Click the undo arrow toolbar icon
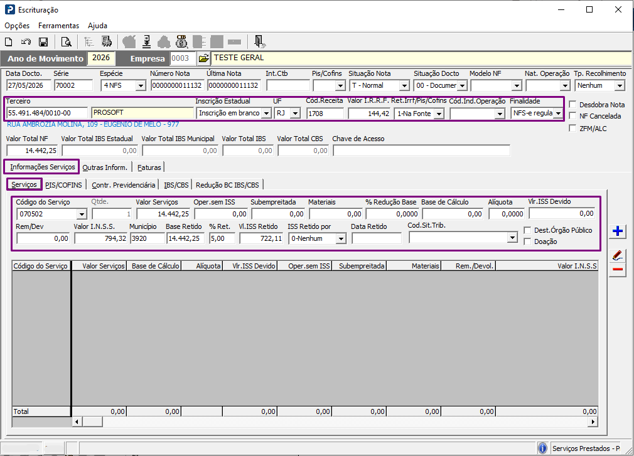Image resolution: width=634 pixels, height=456 pixels. click(26, 41)
